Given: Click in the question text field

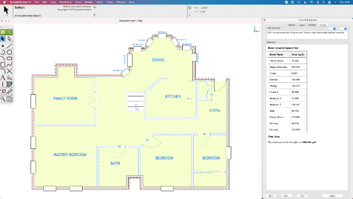Looking at the screenshot, I should click(307, 35).
